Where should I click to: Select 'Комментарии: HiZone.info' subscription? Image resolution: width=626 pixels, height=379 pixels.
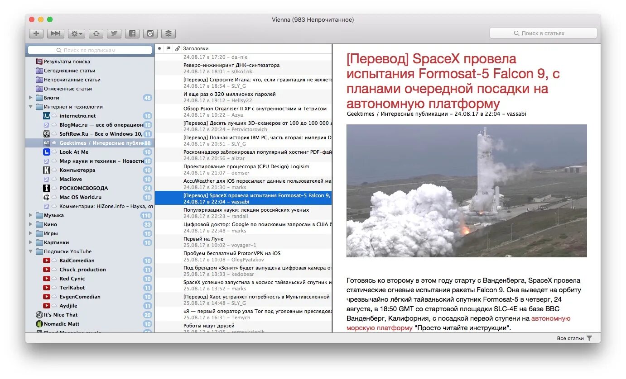91,206
